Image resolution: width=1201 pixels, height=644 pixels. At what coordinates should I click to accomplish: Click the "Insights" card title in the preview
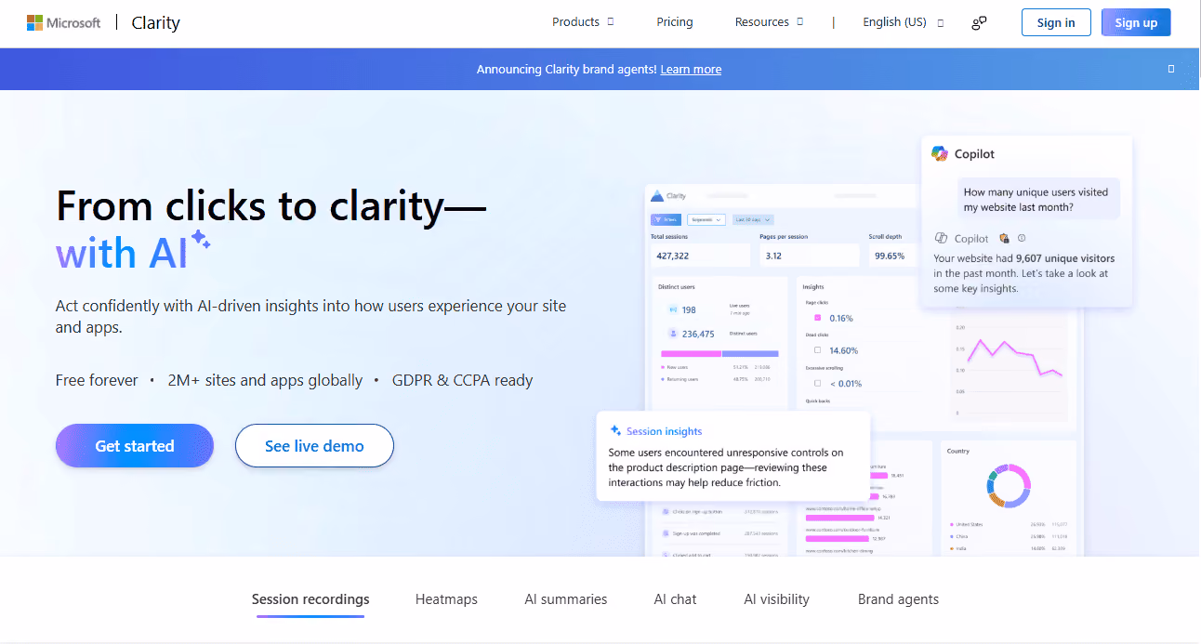click(x=813, y=287)
